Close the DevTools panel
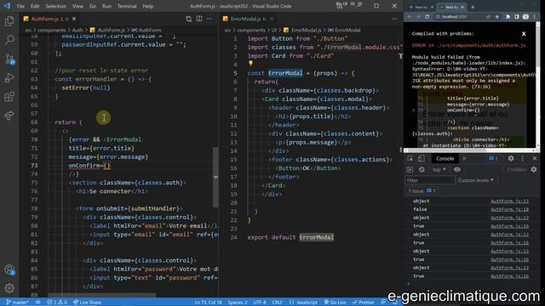 tap(535, 159)
